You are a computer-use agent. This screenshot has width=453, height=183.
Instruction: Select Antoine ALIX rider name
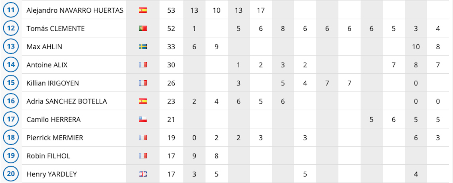click(47, 65)
